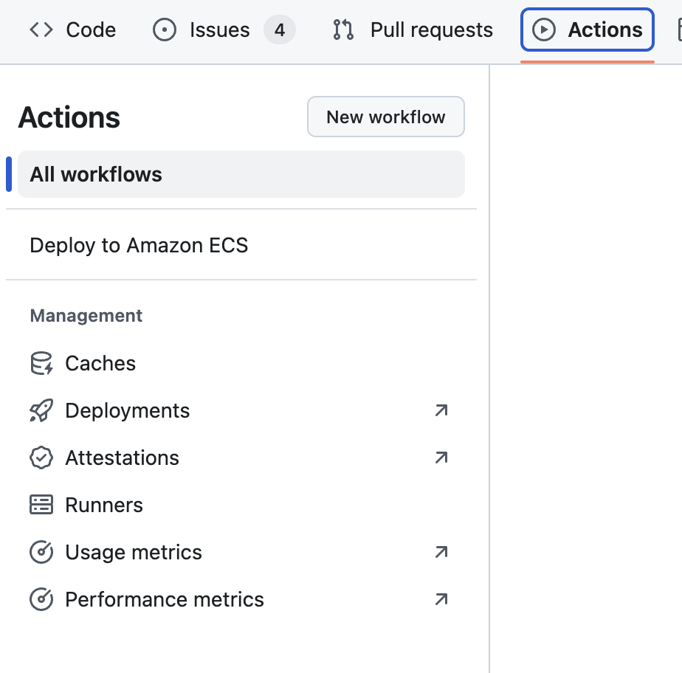Click the Runners server icon
Screen dimensions: 682x673
[41, 505]
